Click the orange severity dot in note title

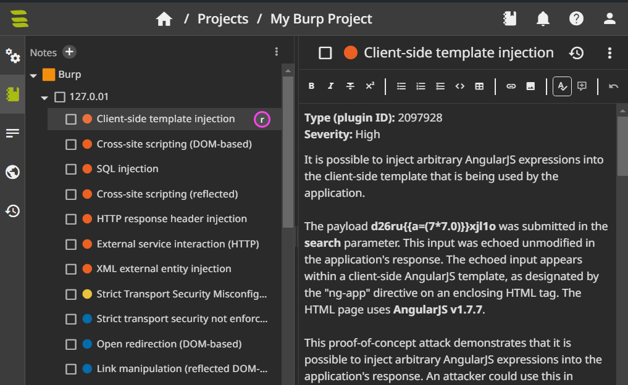(x=351, y=53)
